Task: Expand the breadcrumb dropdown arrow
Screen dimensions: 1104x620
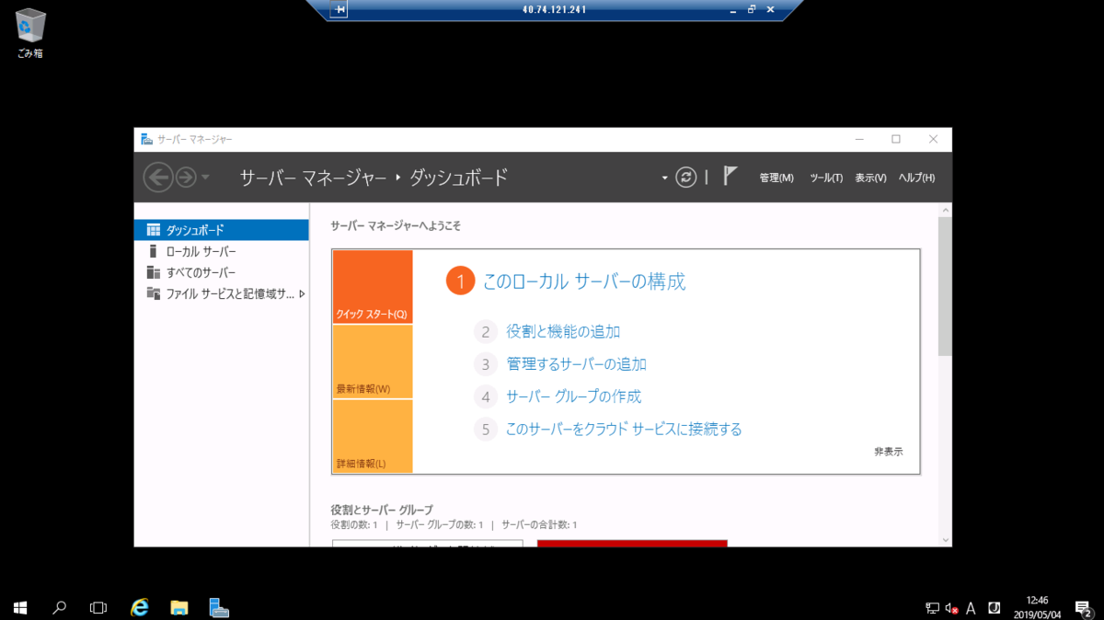Action: 663,177
